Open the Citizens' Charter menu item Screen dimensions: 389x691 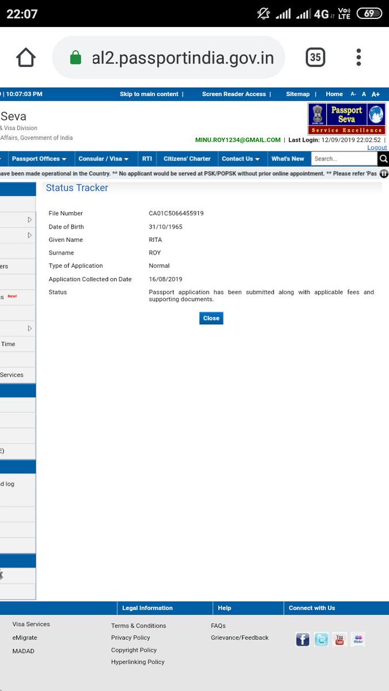187,158
